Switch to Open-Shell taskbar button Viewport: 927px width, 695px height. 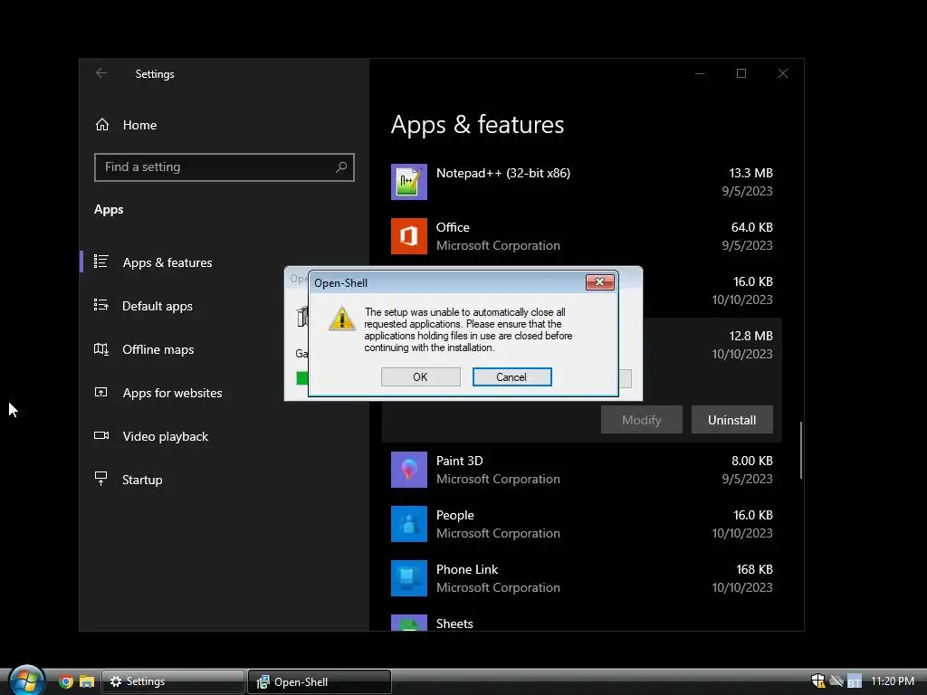(320, 681)
